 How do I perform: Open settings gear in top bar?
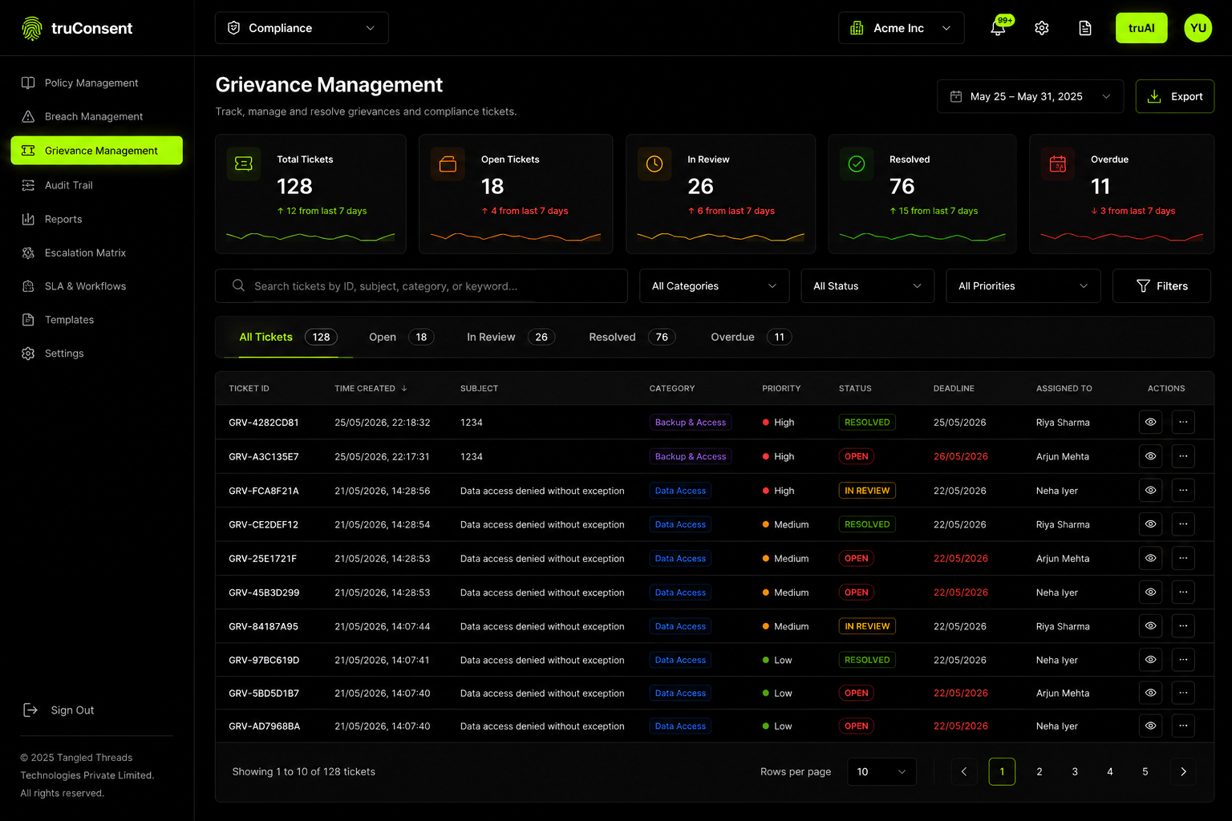click(x=1041, y=28)
